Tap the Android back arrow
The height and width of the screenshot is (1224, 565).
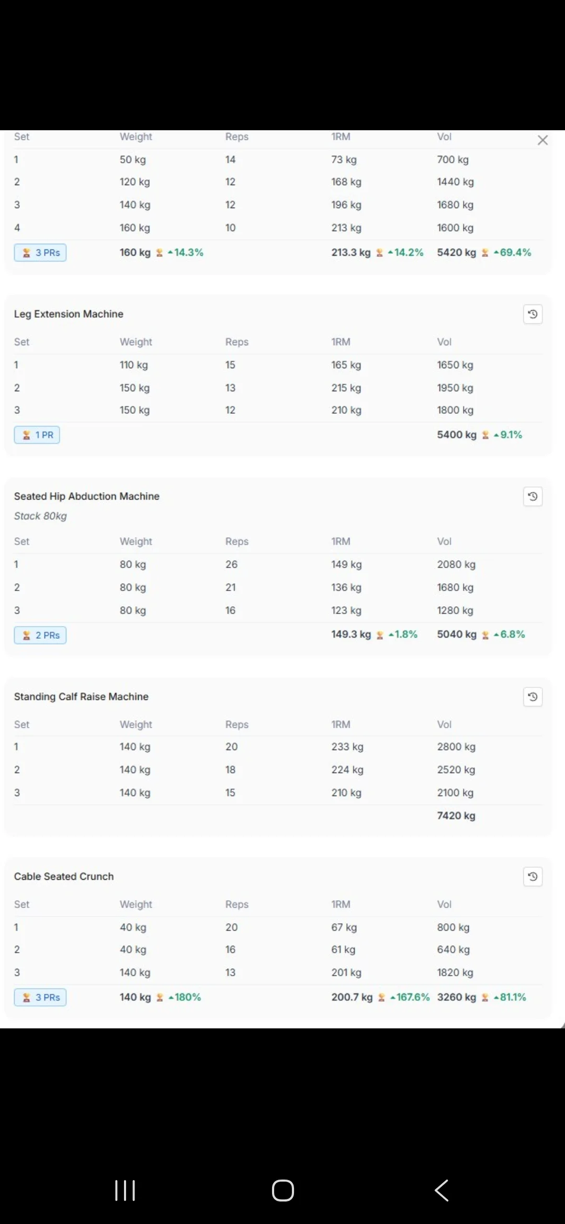point(442,1191)
